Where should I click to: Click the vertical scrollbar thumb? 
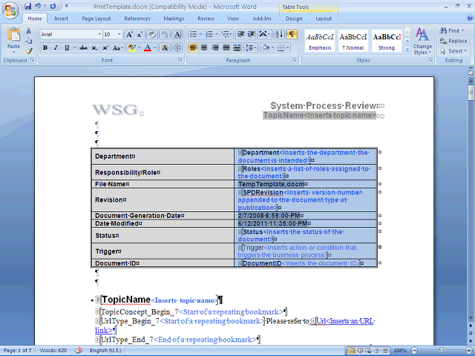coord(471,93)
